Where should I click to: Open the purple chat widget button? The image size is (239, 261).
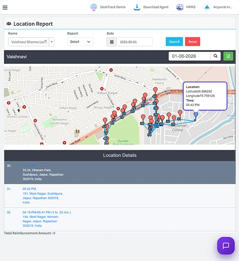click(226, 245)
